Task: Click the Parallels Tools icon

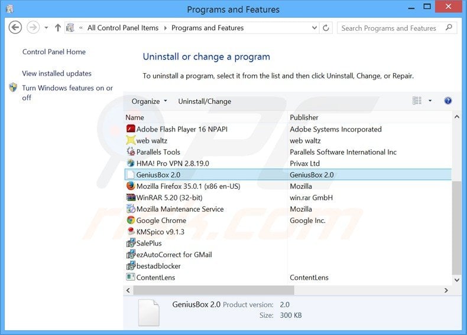Action: point(131,152)
